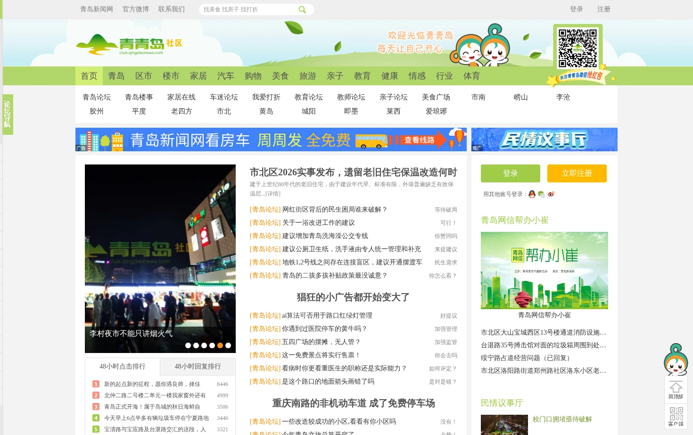Focus the search input field
This screenshot has height=435, width=693.
point(249,9)
